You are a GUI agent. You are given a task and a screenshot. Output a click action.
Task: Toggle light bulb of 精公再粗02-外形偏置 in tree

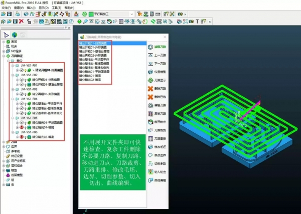coord(27,93)
